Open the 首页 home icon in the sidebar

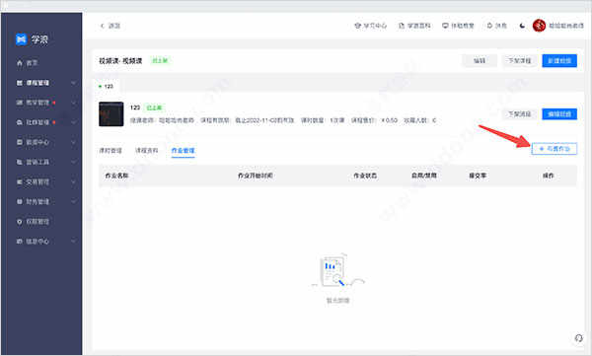tap(20, 63)
